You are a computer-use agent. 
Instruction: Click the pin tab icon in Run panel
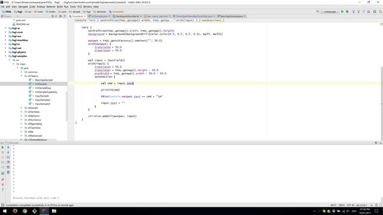(x=2, y=180)
